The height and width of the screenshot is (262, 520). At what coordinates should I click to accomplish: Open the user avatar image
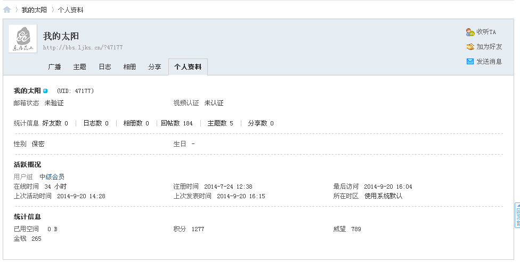[x=23, y=39]
